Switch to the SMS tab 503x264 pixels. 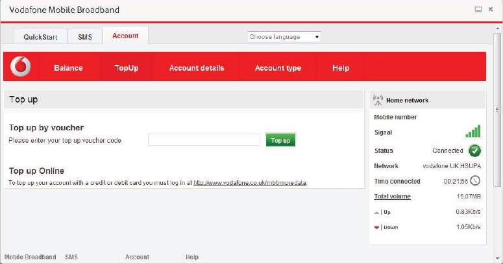[x=84, y=37]
